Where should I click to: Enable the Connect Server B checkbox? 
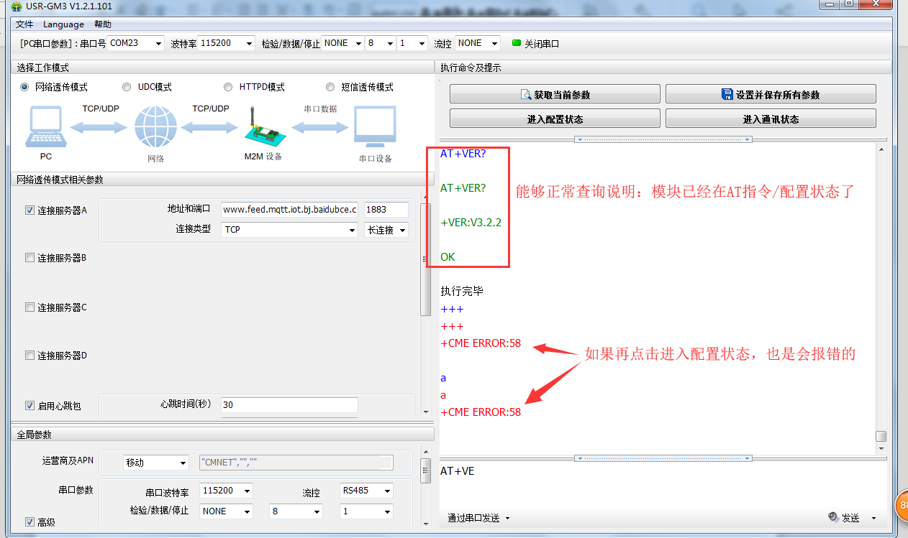30,258
